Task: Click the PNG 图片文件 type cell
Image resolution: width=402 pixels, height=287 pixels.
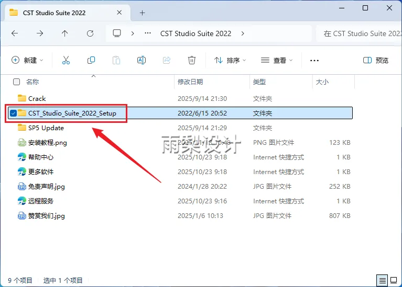Action: [273, 143]
